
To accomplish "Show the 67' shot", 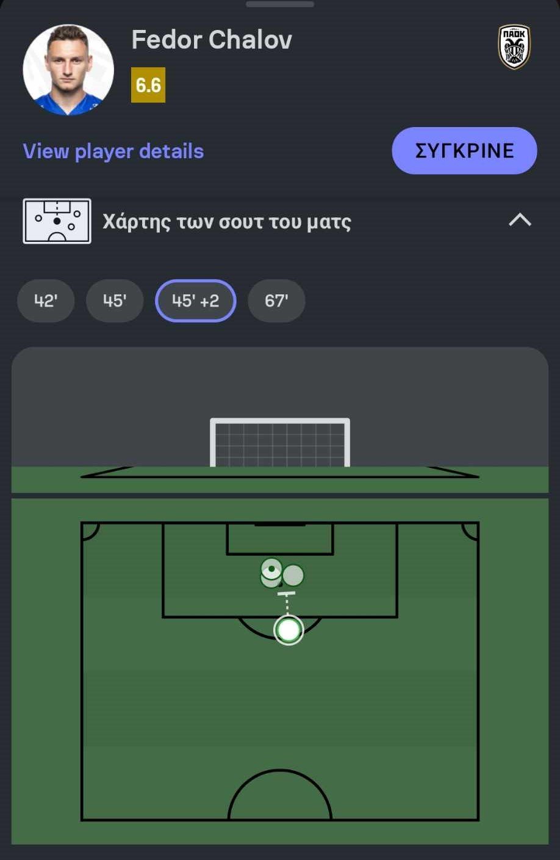I will 276,301.
